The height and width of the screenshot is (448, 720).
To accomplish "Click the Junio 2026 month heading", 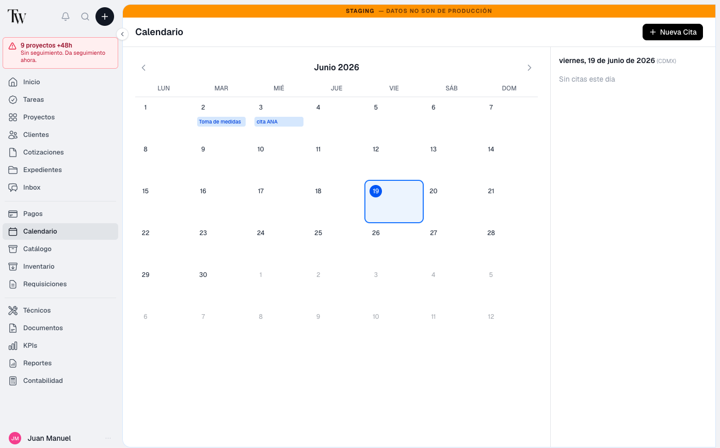I will point(337,68).
